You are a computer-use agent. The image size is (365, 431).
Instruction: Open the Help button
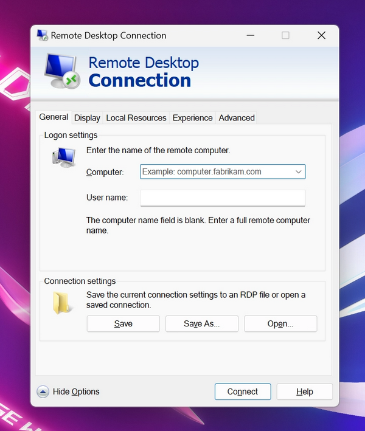tap(305, 391)
